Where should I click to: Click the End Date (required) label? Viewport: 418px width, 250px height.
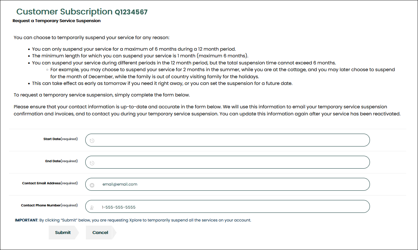(x=62, y=161)
